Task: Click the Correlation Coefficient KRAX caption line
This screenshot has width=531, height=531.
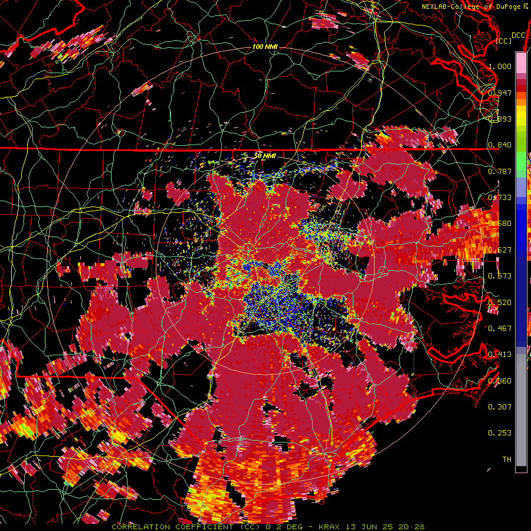Action: (x=268, y=527)
